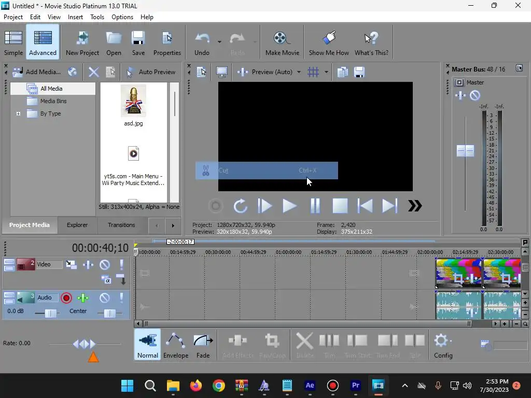Select Advanced mode view

click(x=43, y=42)
